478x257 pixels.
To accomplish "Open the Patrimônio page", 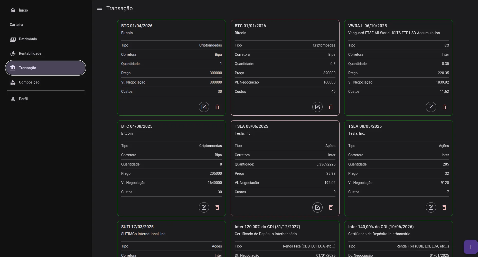I will (x=28, y=39).
